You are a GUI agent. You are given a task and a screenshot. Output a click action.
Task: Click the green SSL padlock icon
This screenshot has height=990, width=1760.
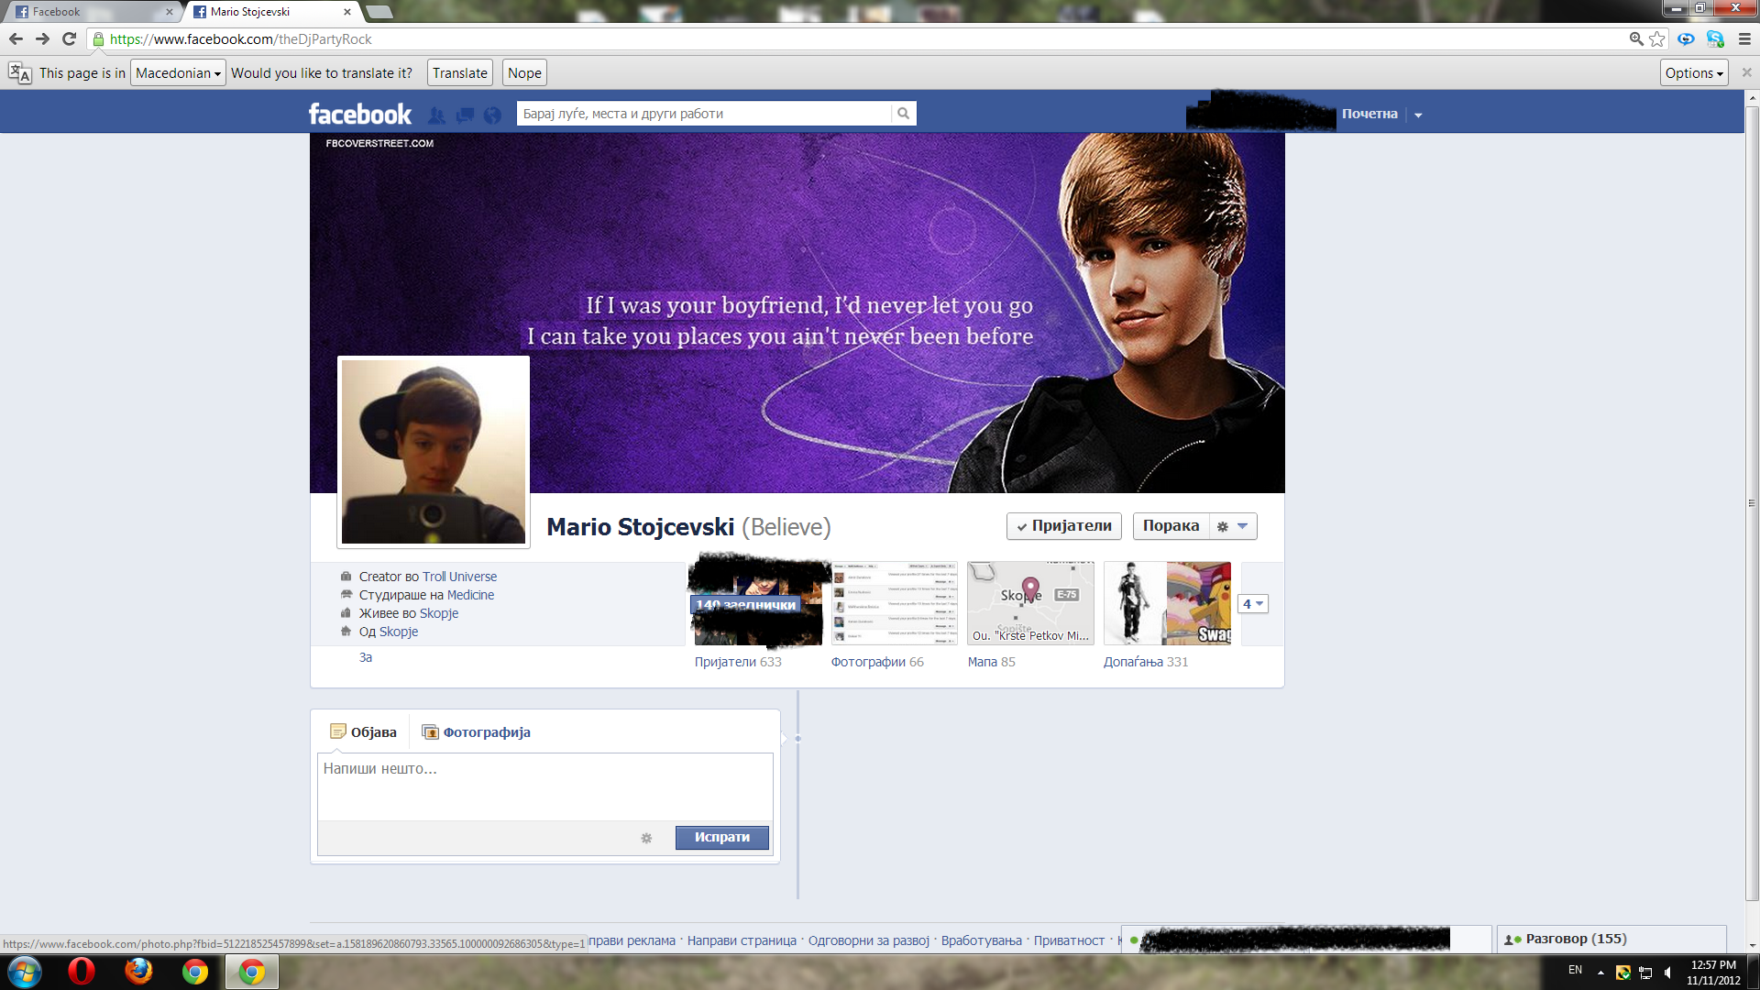98,38
